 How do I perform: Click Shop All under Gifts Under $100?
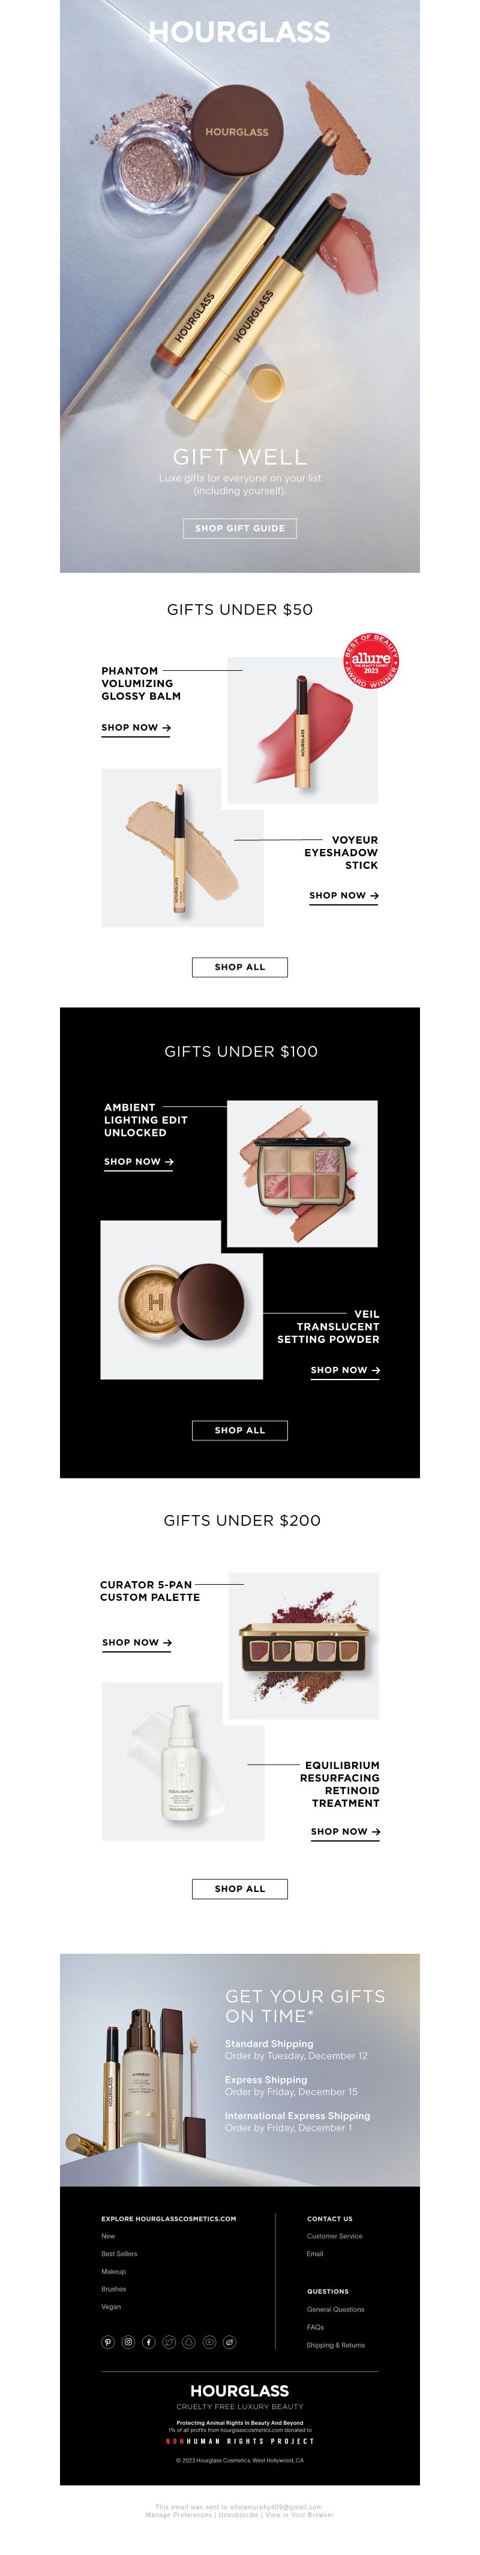(240, 1431)
